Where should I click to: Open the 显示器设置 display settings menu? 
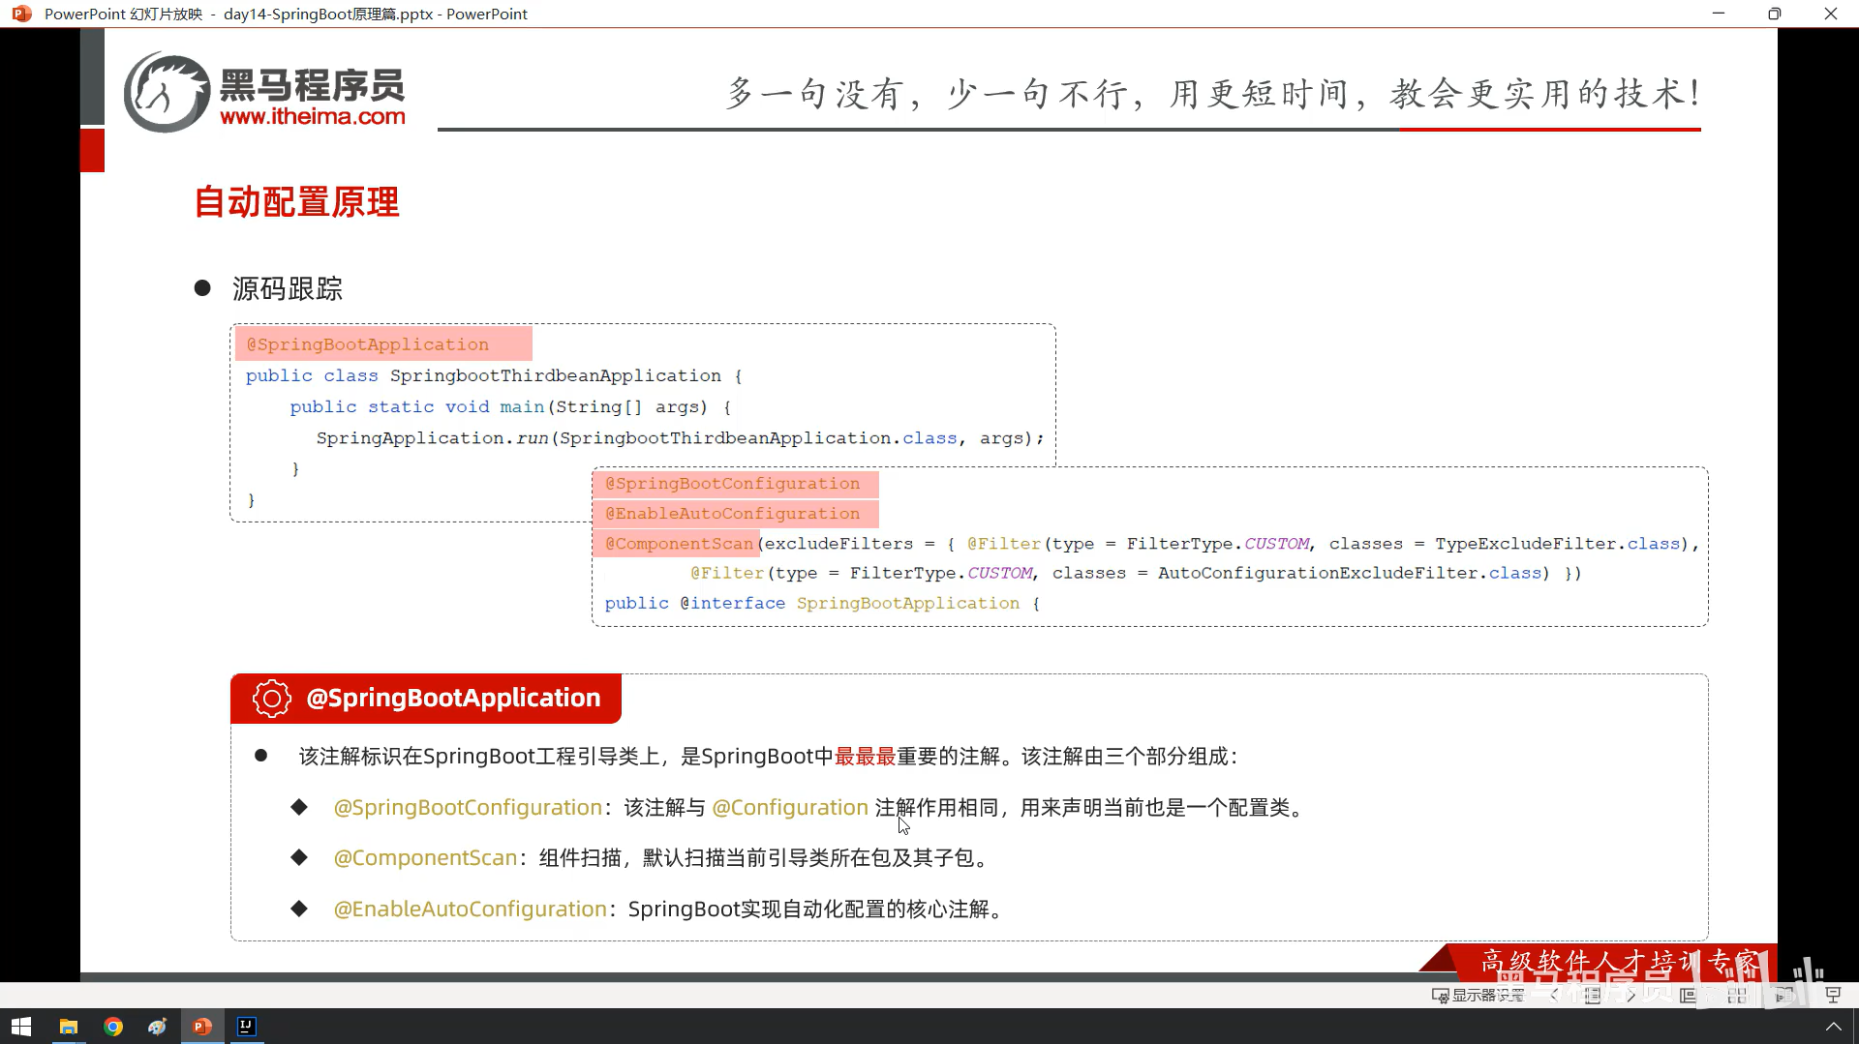(x=1478, y=995)
